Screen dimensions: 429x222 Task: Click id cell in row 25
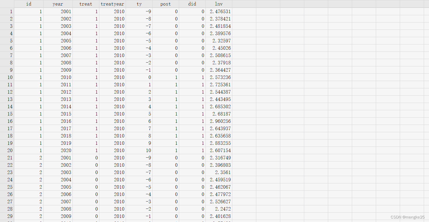[29, 187]
